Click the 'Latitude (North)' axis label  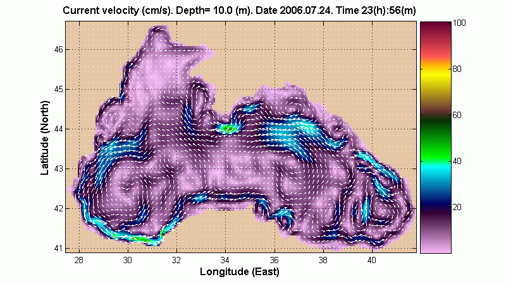pos(45,138)
